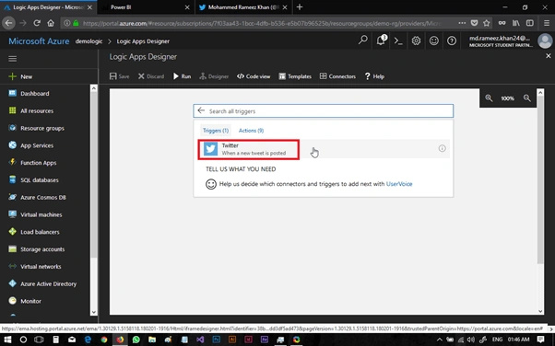Open All resources in the sidebar

pos(30,110)
